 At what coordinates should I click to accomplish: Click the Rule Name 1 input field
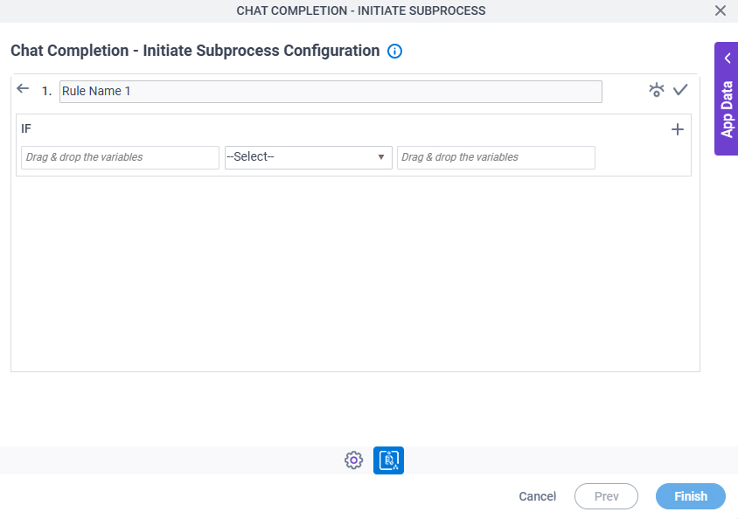pos(331,91)
